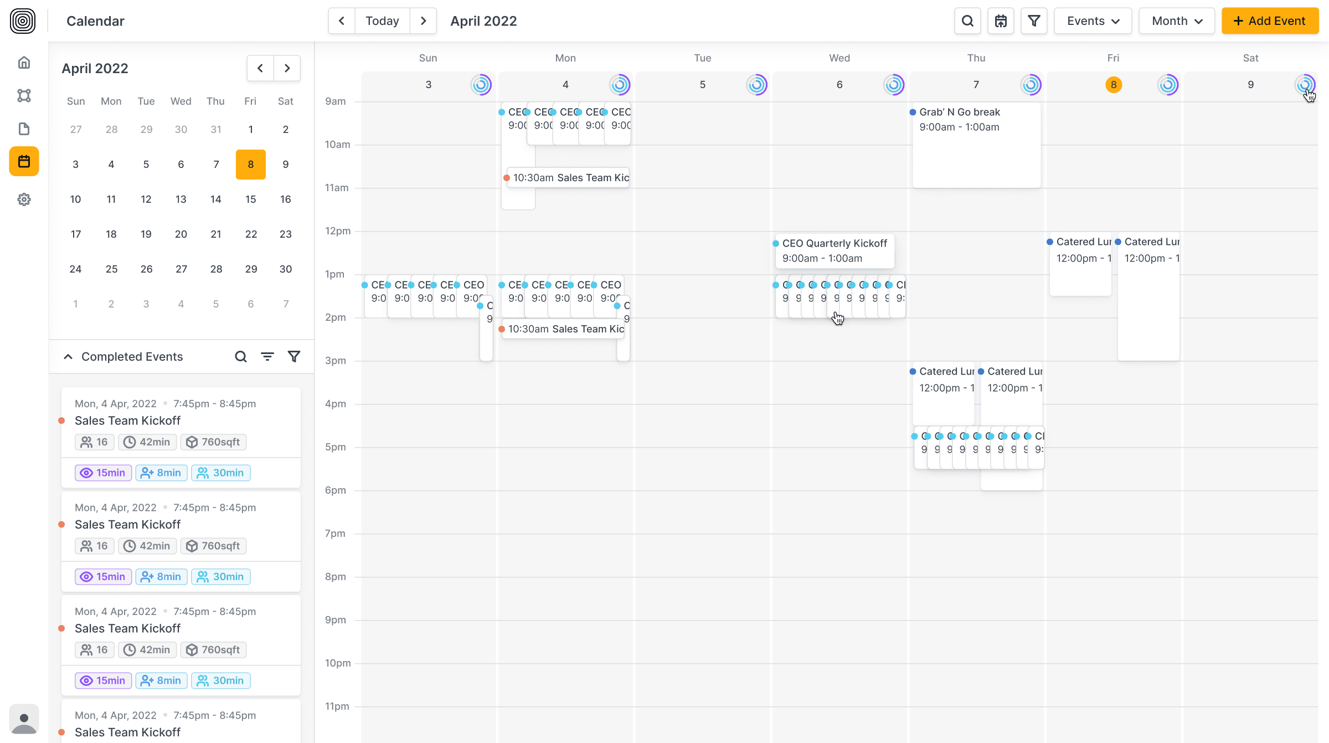Open settings gear in sidebar
Image resolution: width=1329 pixels, height=743 pixels.
(24, 199)
